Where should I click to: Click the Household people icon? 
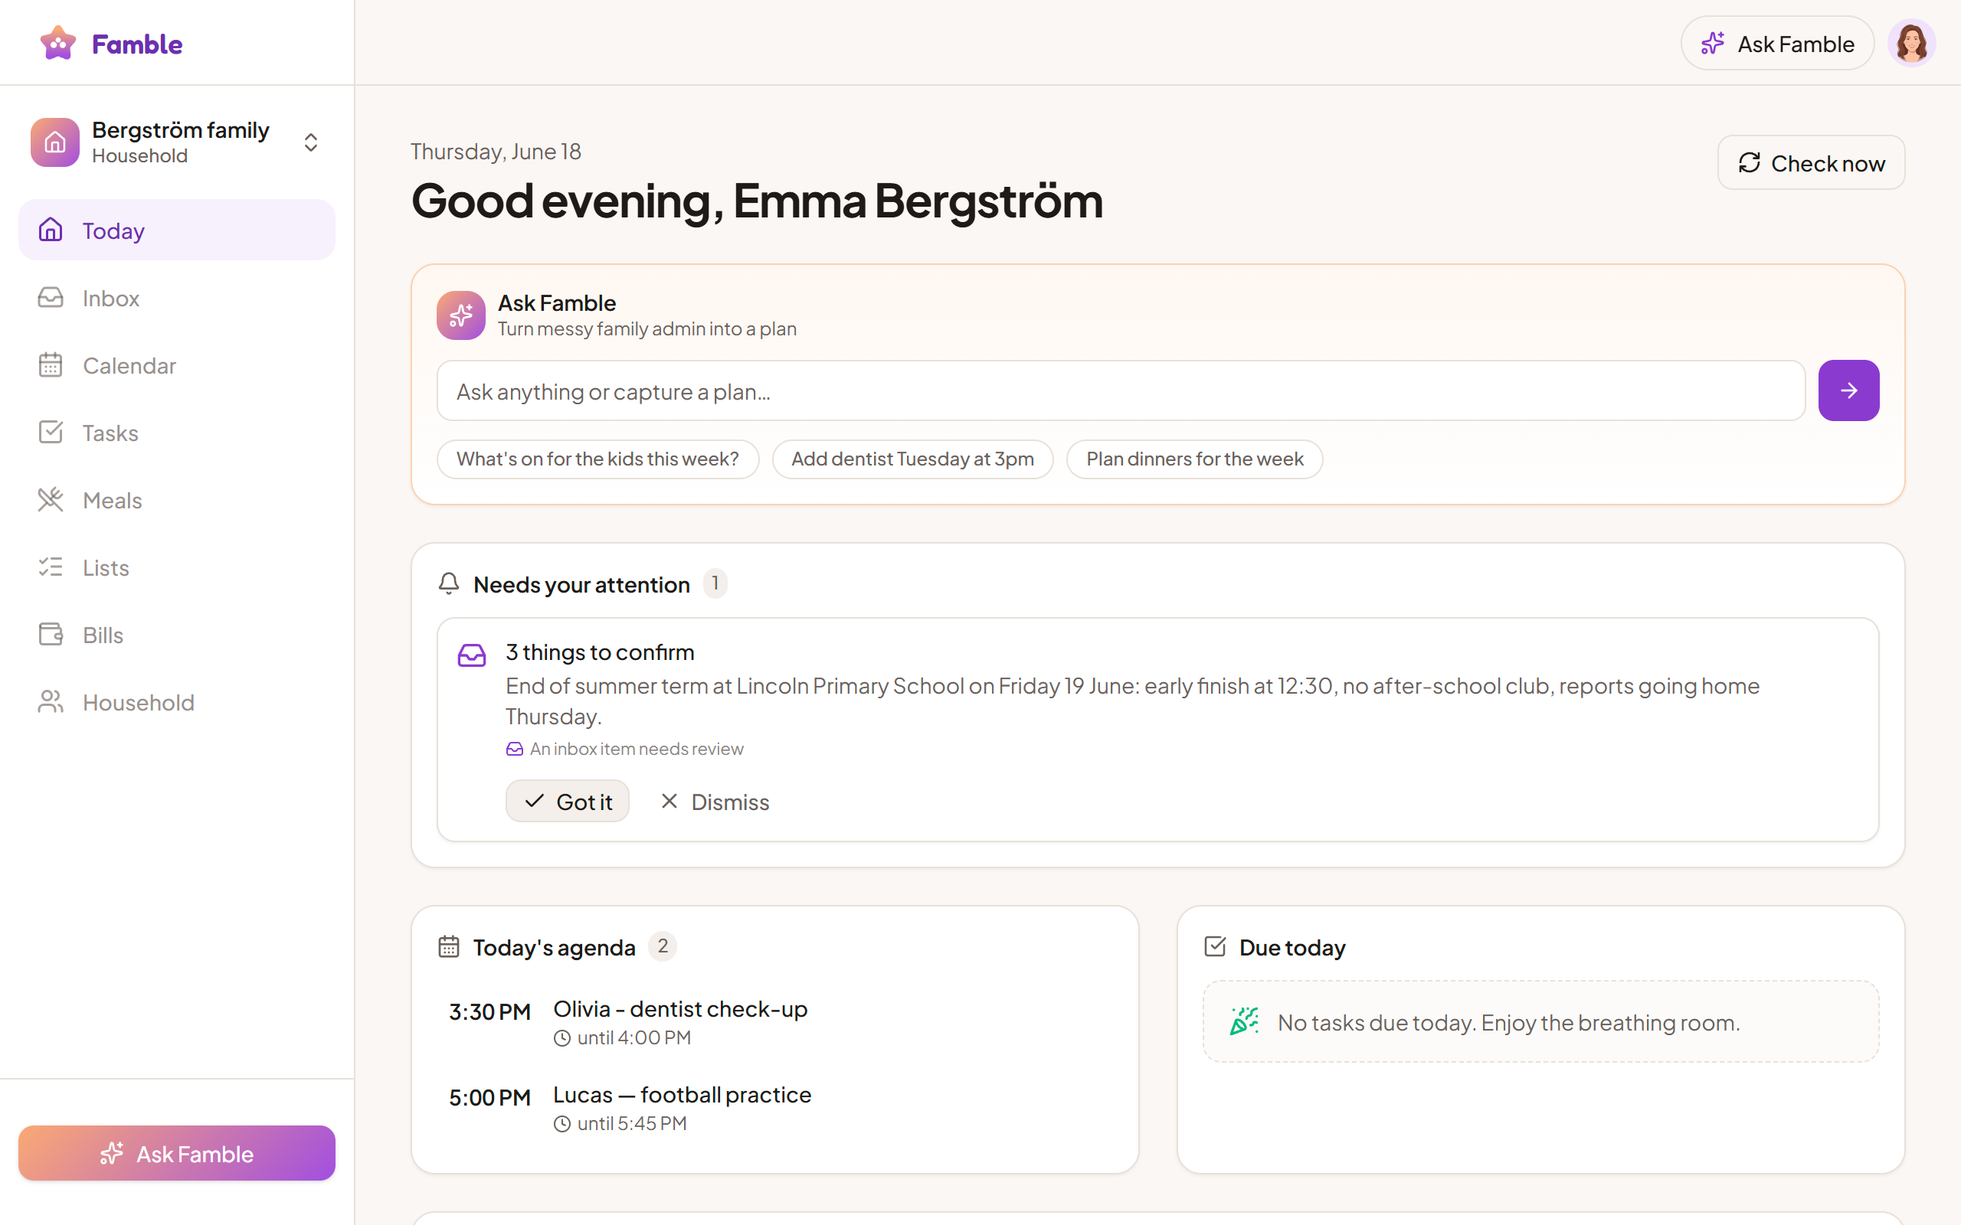[51, 701]
